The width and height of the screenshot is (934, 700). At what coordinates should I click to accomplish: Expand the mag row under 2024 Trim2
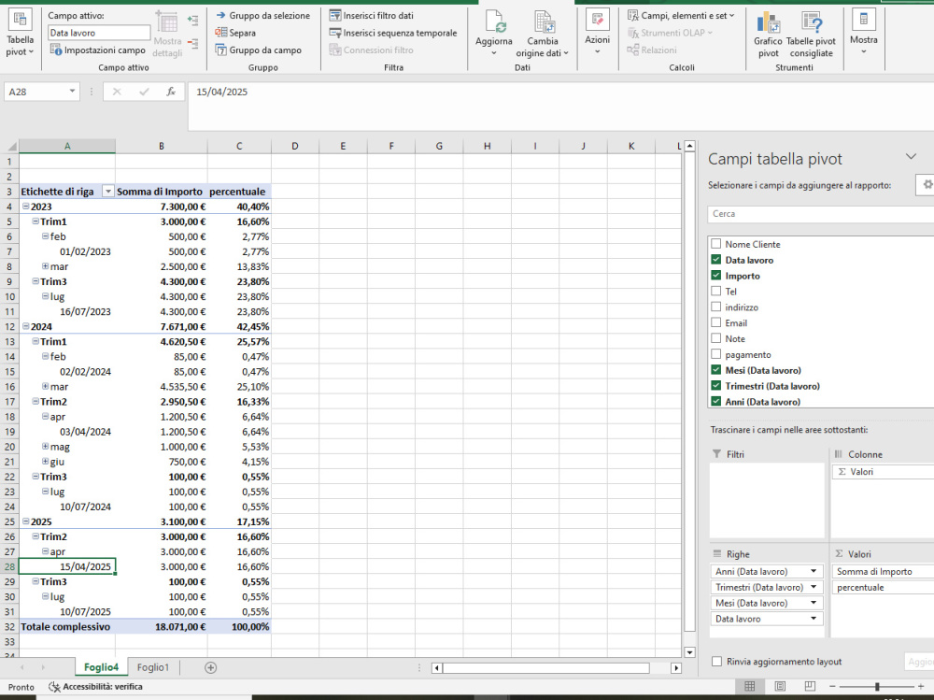pyautogui.click(x=45, y=446)
